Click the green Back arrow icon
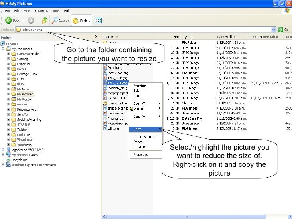This screenshot has height=219, width=292. click(8, 20)
